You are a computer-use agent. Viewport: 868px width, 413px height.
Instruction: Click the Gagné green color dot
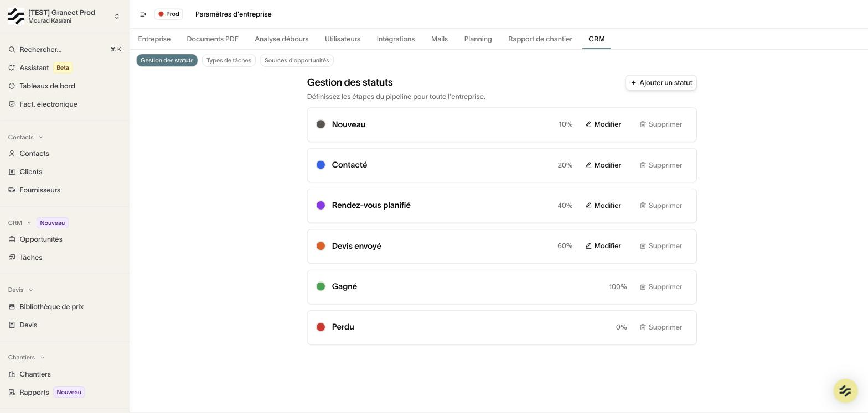point(321,286)
